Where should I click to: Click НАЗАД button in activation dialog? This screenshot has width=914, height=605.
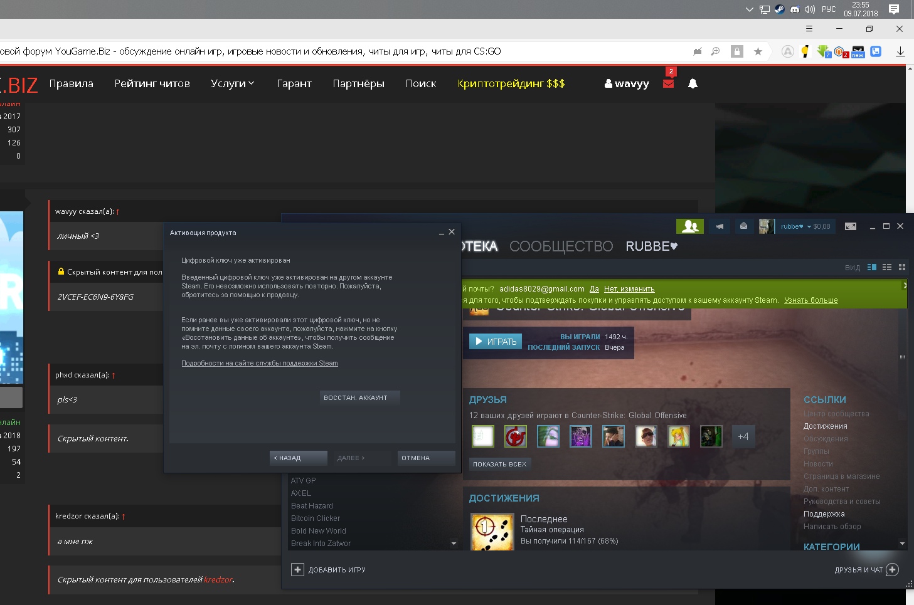coord(299,458)
